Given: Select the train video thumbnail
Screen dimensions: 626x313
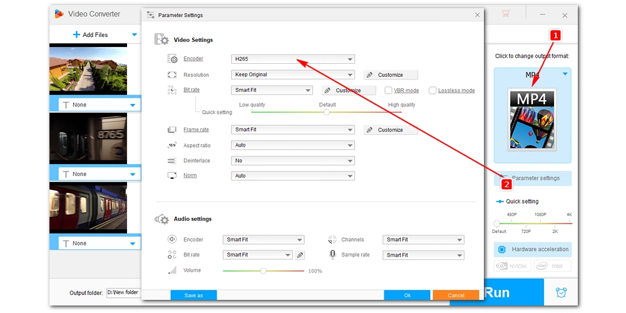Looking at the screenshot, I should coord(88,208).
